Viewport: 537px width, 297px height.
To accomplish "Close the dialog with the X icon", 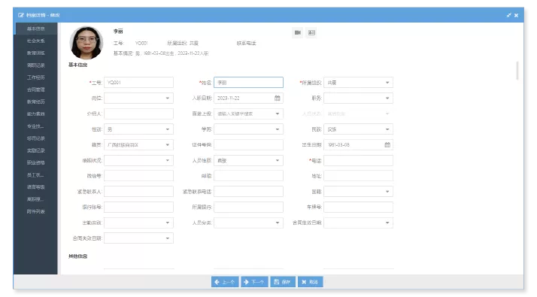I will pos(517,15).
